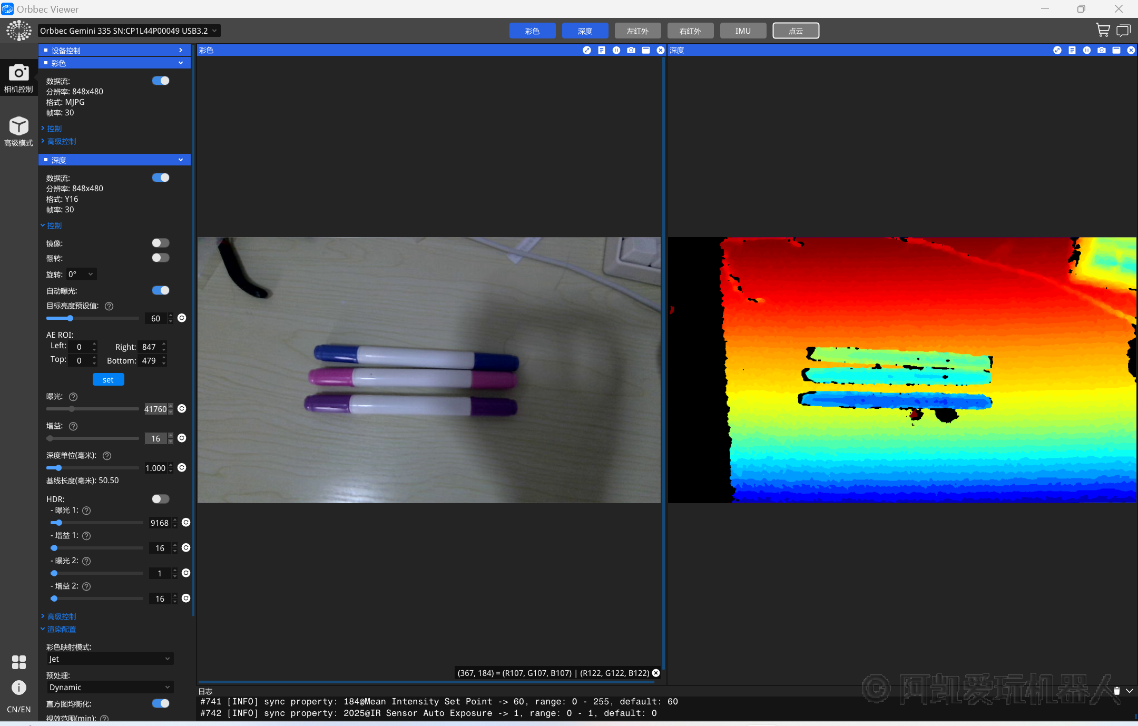
Task: Expand the color view to fullscreen
Action: (x=586, y=50)
